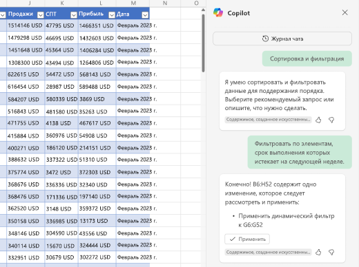Image resolution: width=359 pixels, height=267 pixels.
Task: Select the Сортировка и фильтрация message
Action: click(x=307, y=58)
